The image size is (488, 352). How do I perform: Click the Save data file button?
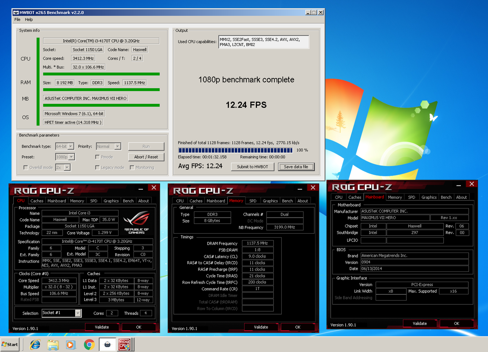point(296,167)
